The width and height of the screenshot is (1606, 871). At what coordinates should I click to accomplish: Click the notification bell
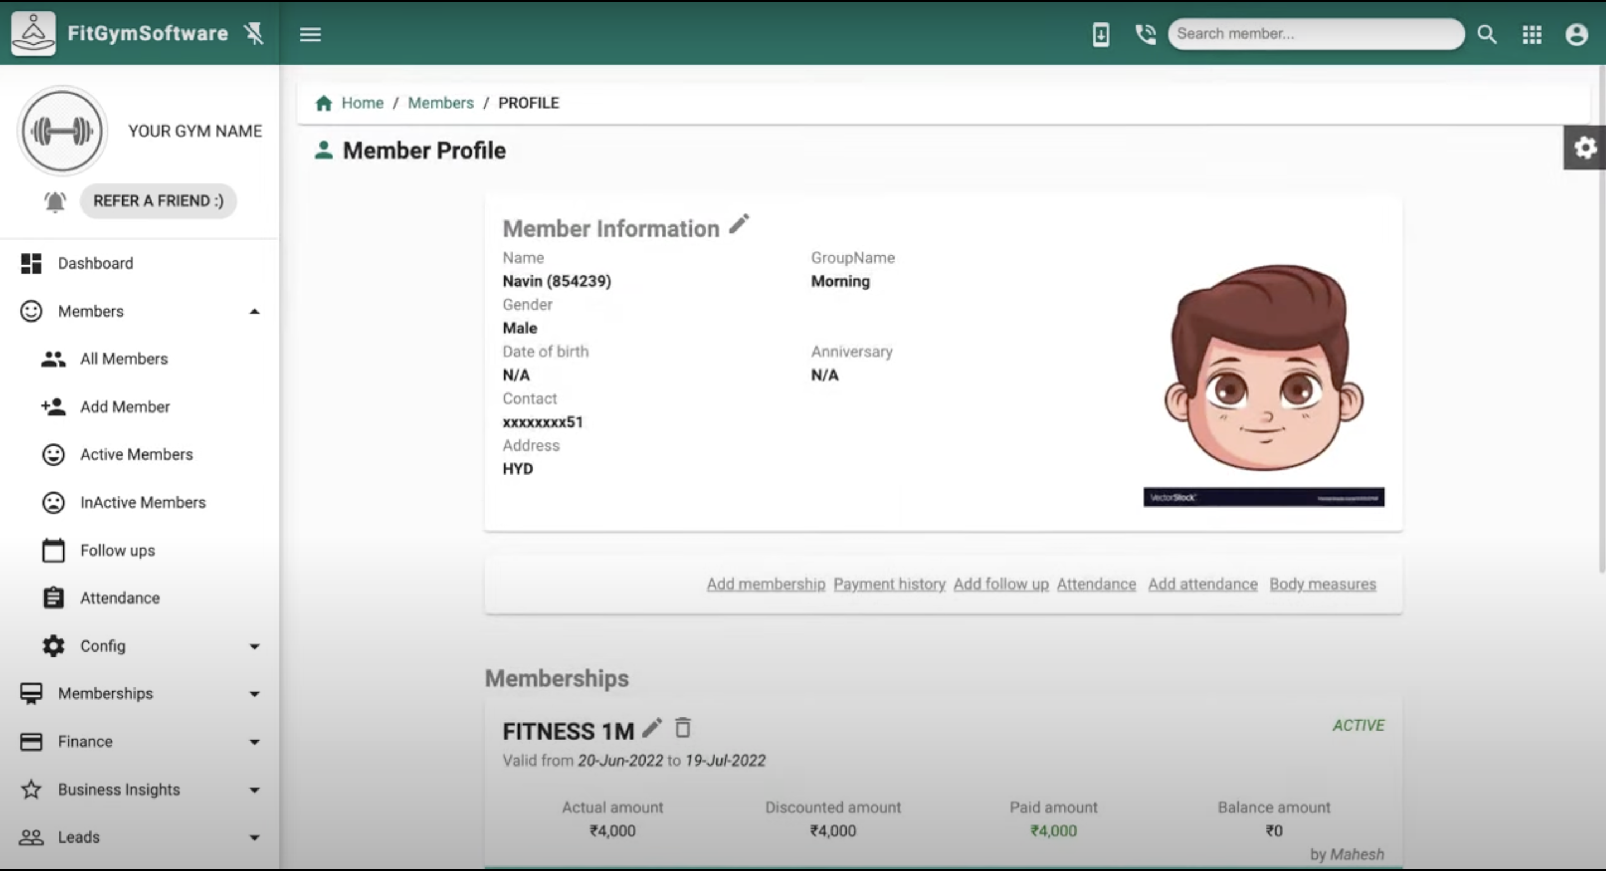(x=54, y=201)
